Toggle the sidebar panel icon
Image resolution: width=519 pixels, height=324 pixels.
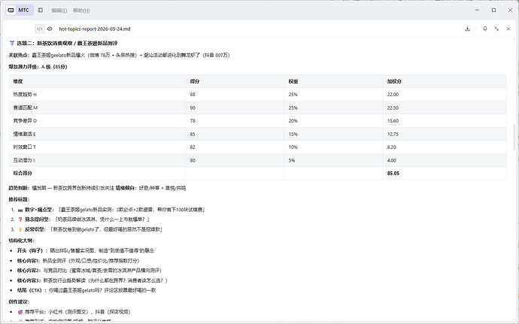click(x=41, y=11)
